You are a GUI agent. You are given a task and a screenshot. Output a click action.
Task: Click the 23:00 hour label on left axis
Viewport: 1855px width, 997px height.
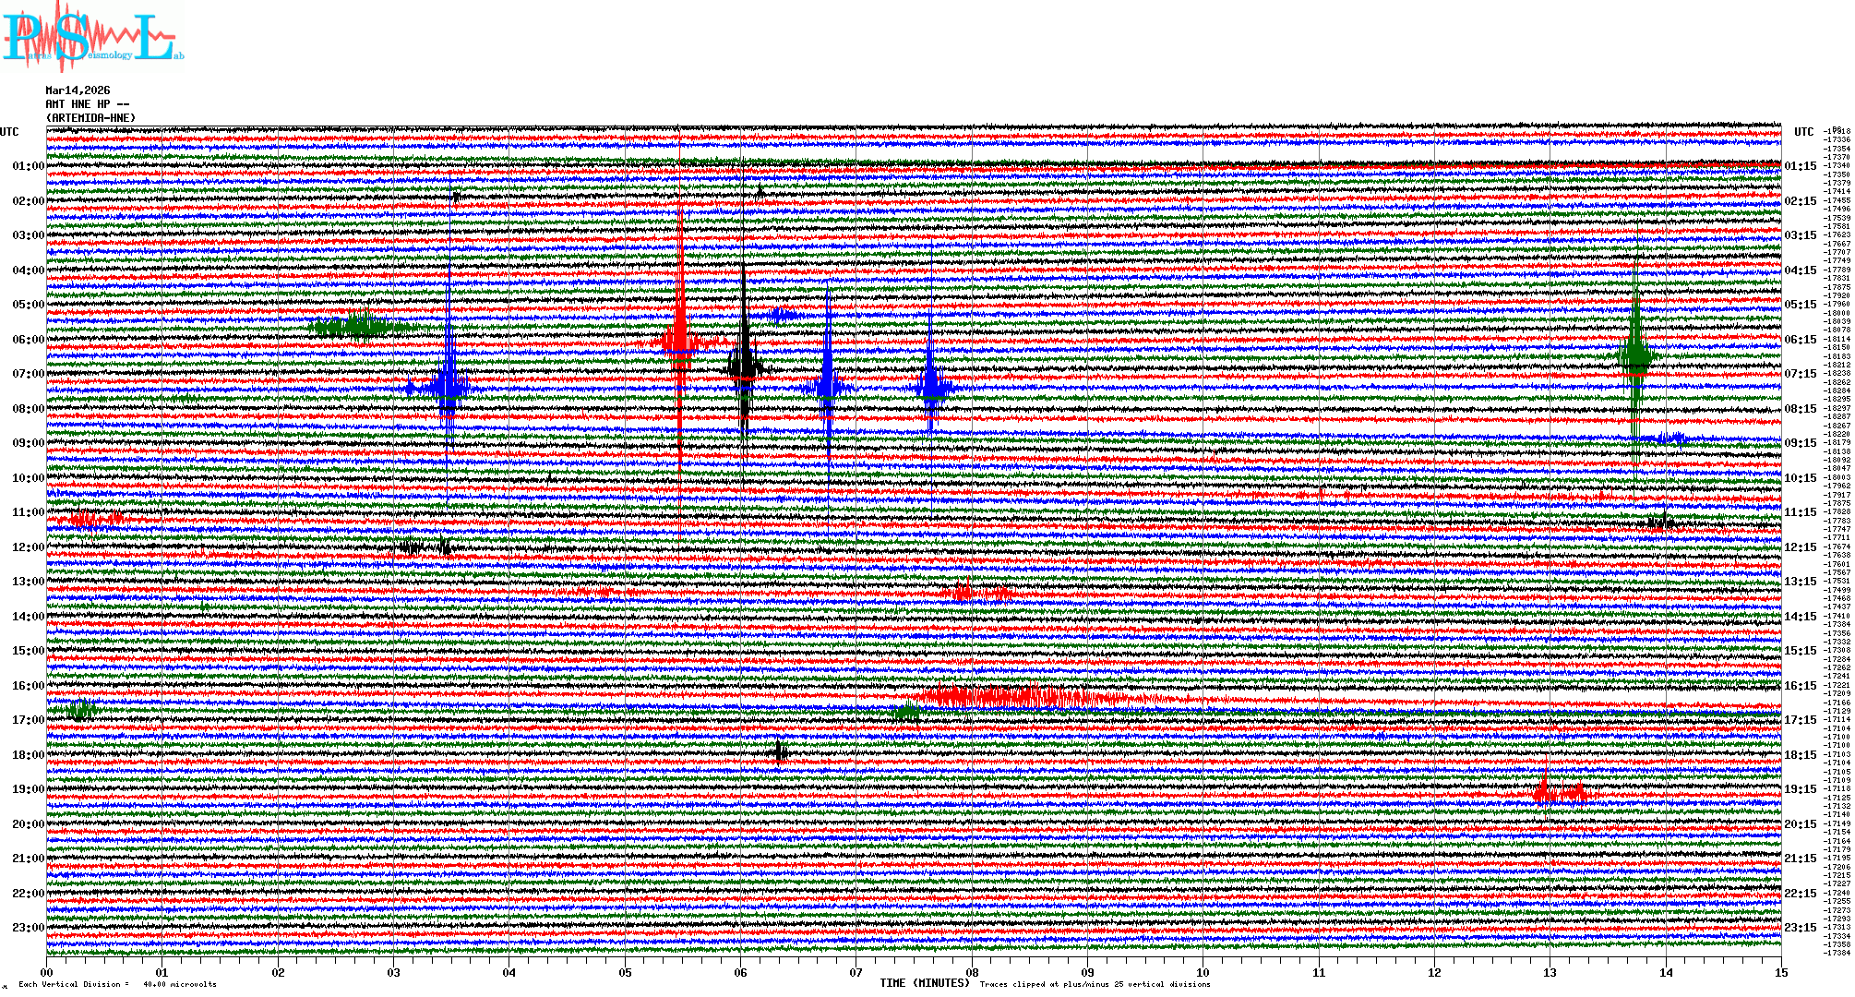(x=28, y=928)
